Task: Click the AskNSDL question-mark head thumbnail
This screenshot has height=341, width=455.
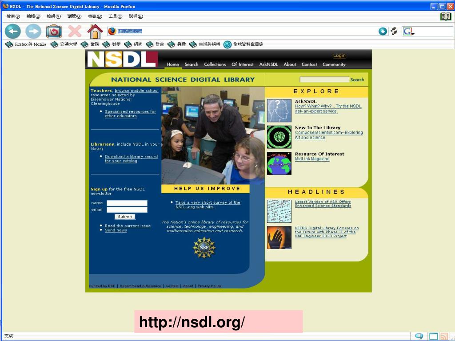Action: pyautogui.click(x=279, y=111)
